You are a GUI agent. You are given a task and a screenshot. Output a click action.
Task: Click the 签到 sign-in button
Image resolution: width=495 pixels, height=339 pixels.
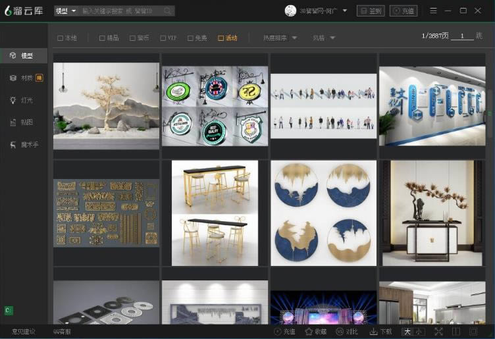click(371, 11)
